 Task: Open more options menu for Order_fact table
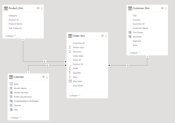point(106,36)
